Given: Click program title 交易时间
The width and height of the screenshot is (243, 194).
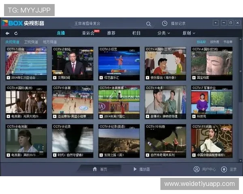Looking at the screenshot, I should 64,78.
